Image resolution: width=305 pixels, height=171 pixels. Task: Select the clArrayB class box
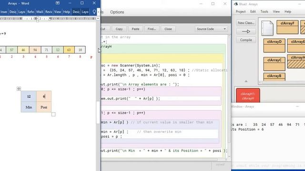pos(274,77)
